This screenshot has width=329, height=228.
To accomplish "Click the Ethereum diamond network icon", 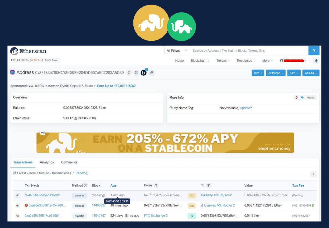I will pos(316,61).
